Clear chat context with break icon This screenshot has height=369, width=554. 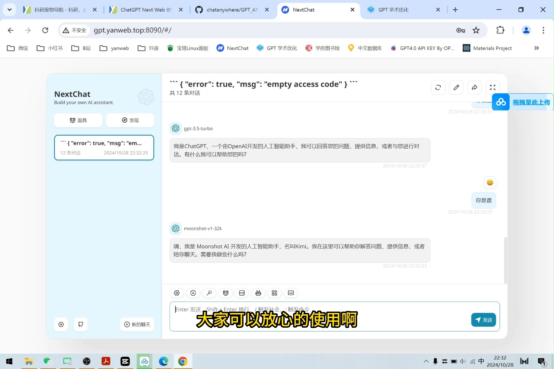242,293
